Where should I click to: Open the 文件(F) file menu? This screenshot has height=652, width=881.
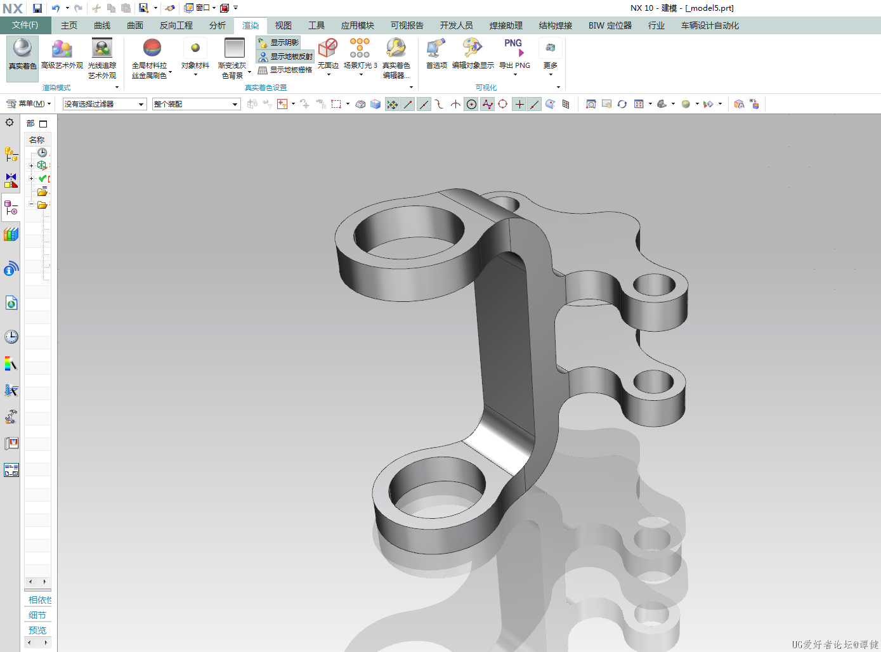point(25,25)
